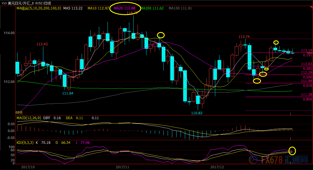Select the large yellow ellipse around MA20

(126, 8)
